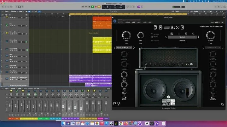Select the first cabinet thumbnail at bottom

[x=164, y=102]
